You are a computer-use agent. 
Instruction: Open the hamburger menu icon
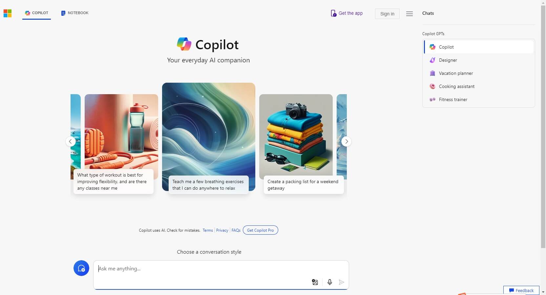point(409,14)
